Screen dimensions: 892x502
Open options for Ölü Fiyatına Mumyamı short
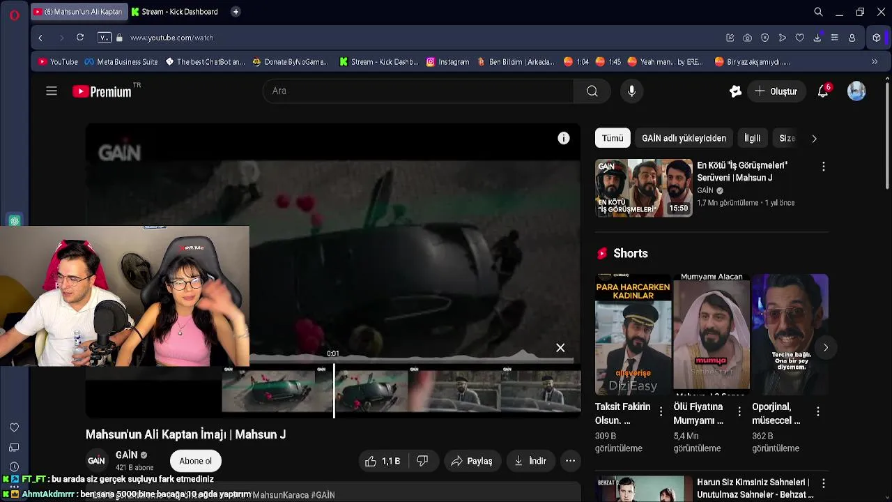pyautogui.click(x=739, y=412)
